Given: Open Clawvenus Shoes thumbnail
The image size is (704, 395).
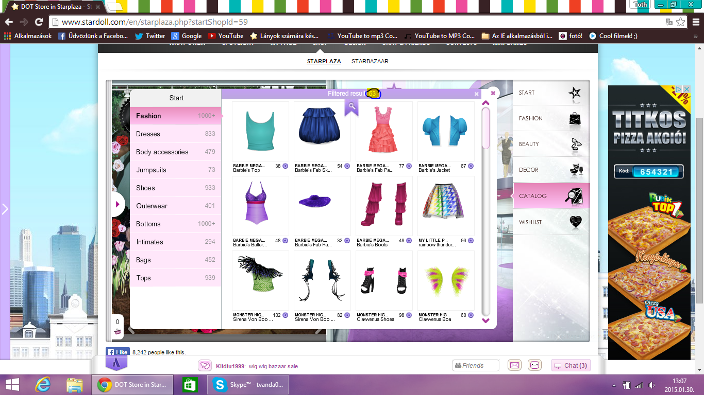Looking at the screenshot, I should coord(384,281).
